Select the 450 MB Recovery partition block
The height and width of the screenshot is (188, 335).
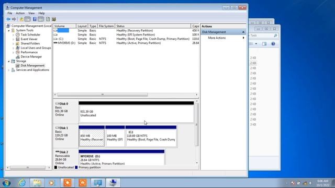point(92,136)
